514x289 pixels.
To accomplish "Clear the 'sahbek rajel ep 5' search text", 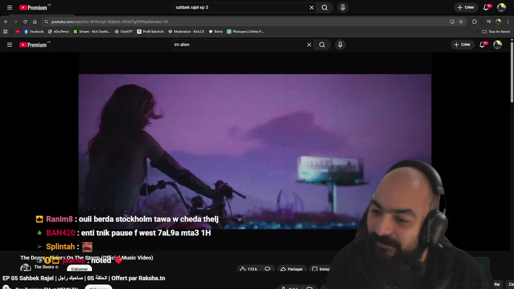I will 311,7.
